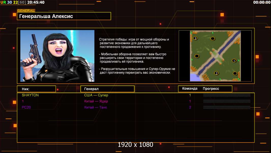This screenshot has width=271, height=153.
Task: Click start position 3 on the minimap
Action: pos(195,38)
